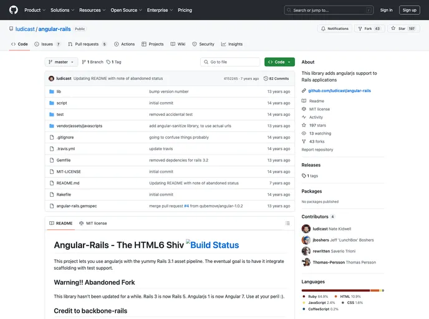
Task: Open the master branch selector
Action: pos(61,62)
